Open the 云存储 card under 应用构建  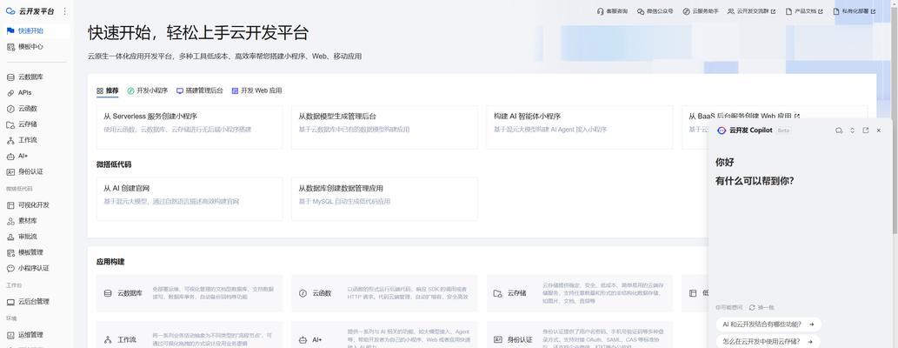point(580,293)
